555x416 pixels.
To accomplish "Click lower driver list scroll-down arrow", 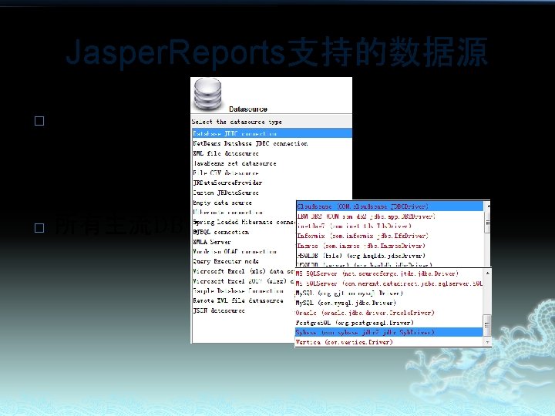I will [487, 342].
